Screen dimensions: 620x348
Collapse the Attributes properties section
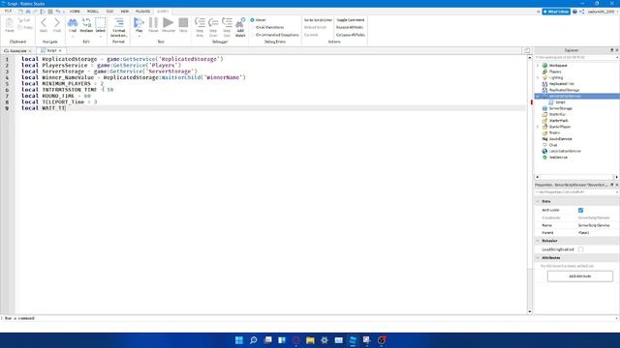tap(538, 258)
